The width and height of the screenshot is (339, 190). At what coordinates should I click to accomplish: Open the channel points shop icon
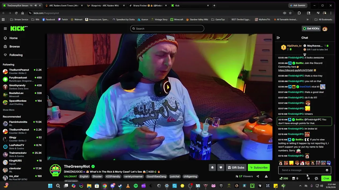293,178
